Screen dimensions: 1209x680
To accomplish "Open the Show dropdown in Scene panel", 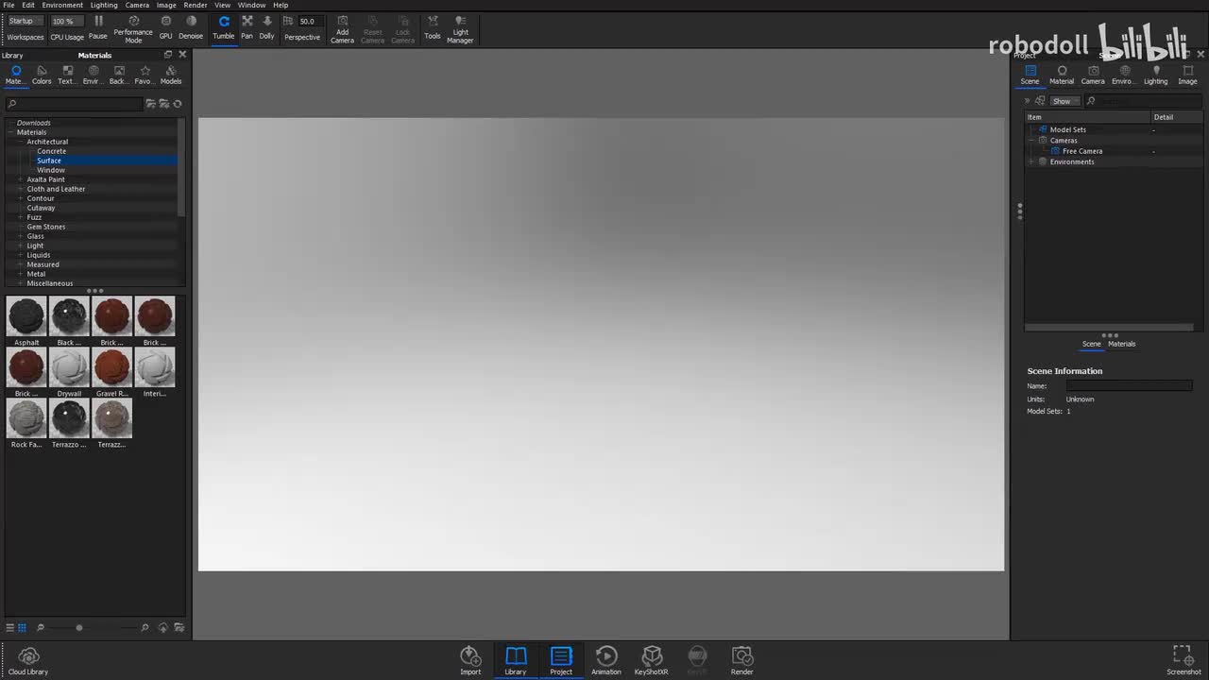I will (1065, 101).
